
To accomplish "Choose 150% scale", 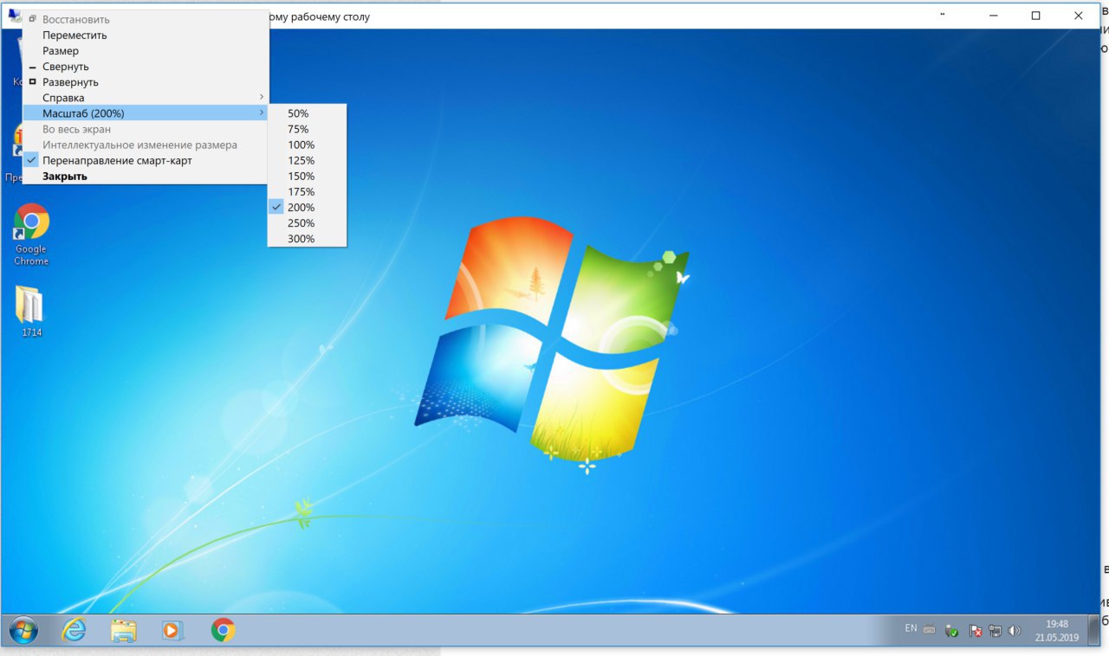I will pyautogui.click(x=307, y=176).
